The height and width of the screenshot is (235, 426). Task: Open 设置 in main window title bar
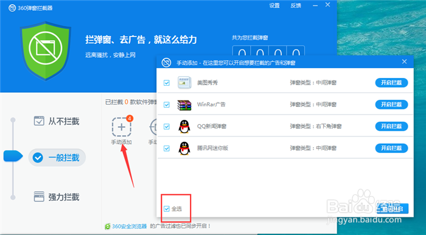pos(274,5)
